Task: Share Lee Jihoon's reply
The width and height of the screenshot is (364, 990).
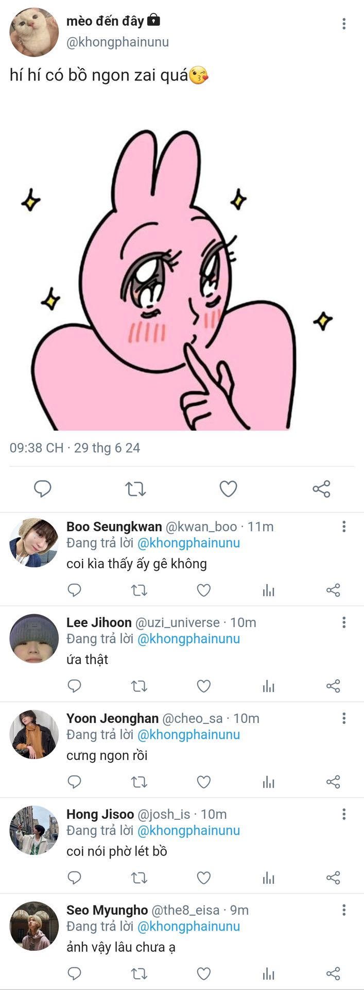Action: (x=333, y=686)
